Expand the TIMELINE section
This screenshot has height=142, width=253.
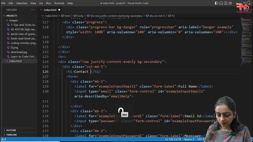point(11,135)
